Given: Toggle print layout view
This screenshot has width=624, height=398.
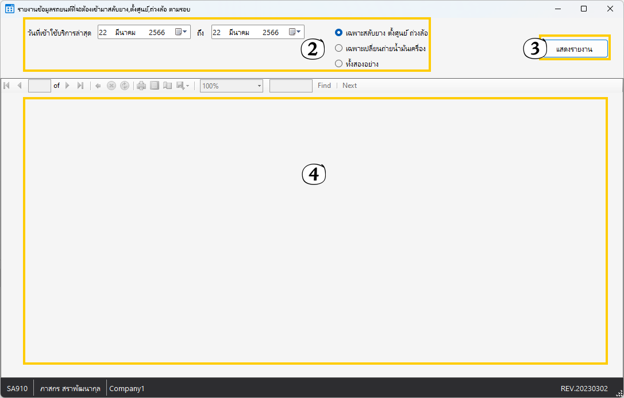Looking at the screenshot, I should click(154, 86).
